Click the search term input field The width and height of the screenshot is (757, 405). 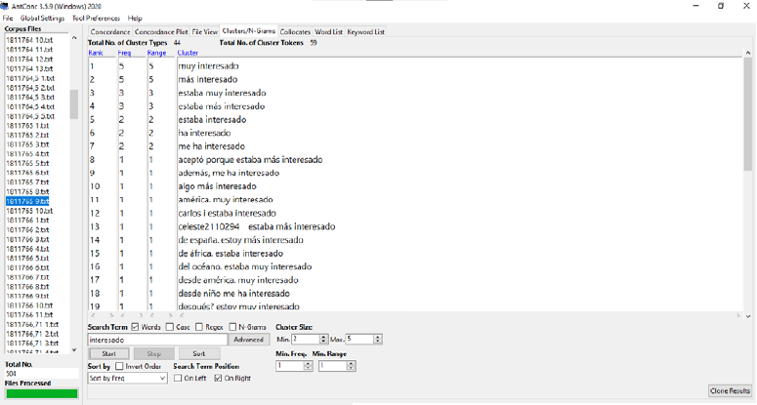[156, 340]
